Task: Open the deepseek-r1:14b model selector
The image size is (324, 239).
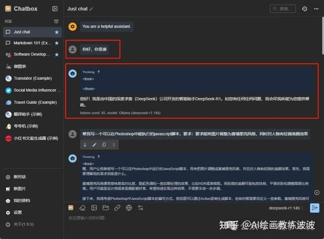Action: point(286,208)
